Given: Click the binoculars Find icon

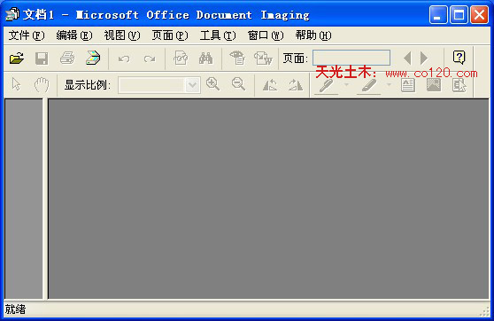Looking at the screenshot, I should click(205, 59).
